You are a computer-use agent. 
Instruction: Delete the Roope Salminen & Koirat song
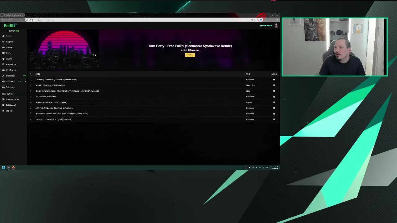[274, 91]
